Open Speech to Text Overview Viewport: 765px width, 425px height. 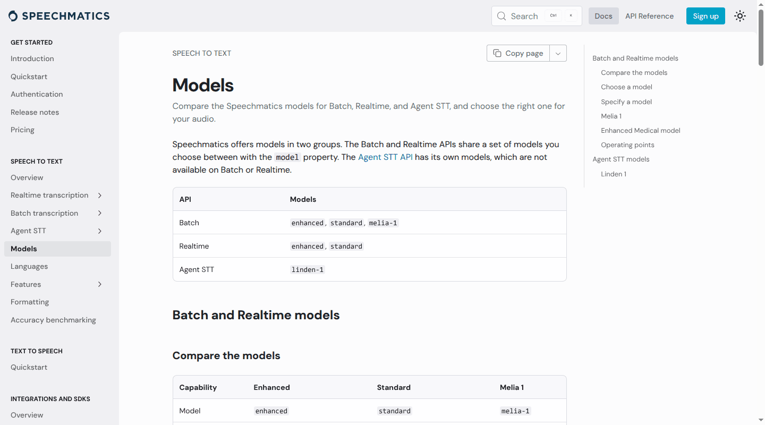[27, 177]
